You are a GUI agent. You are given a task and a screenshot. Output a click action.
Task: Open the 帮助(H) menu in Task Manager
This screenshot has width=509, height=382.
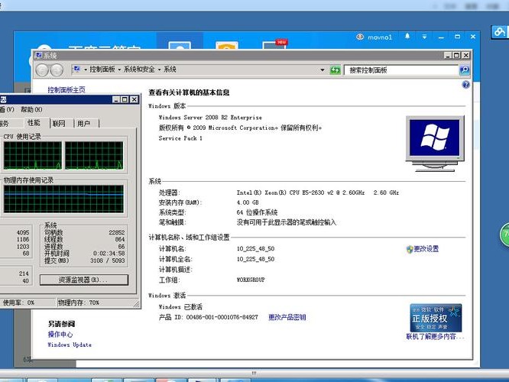(x=31, y=110)
